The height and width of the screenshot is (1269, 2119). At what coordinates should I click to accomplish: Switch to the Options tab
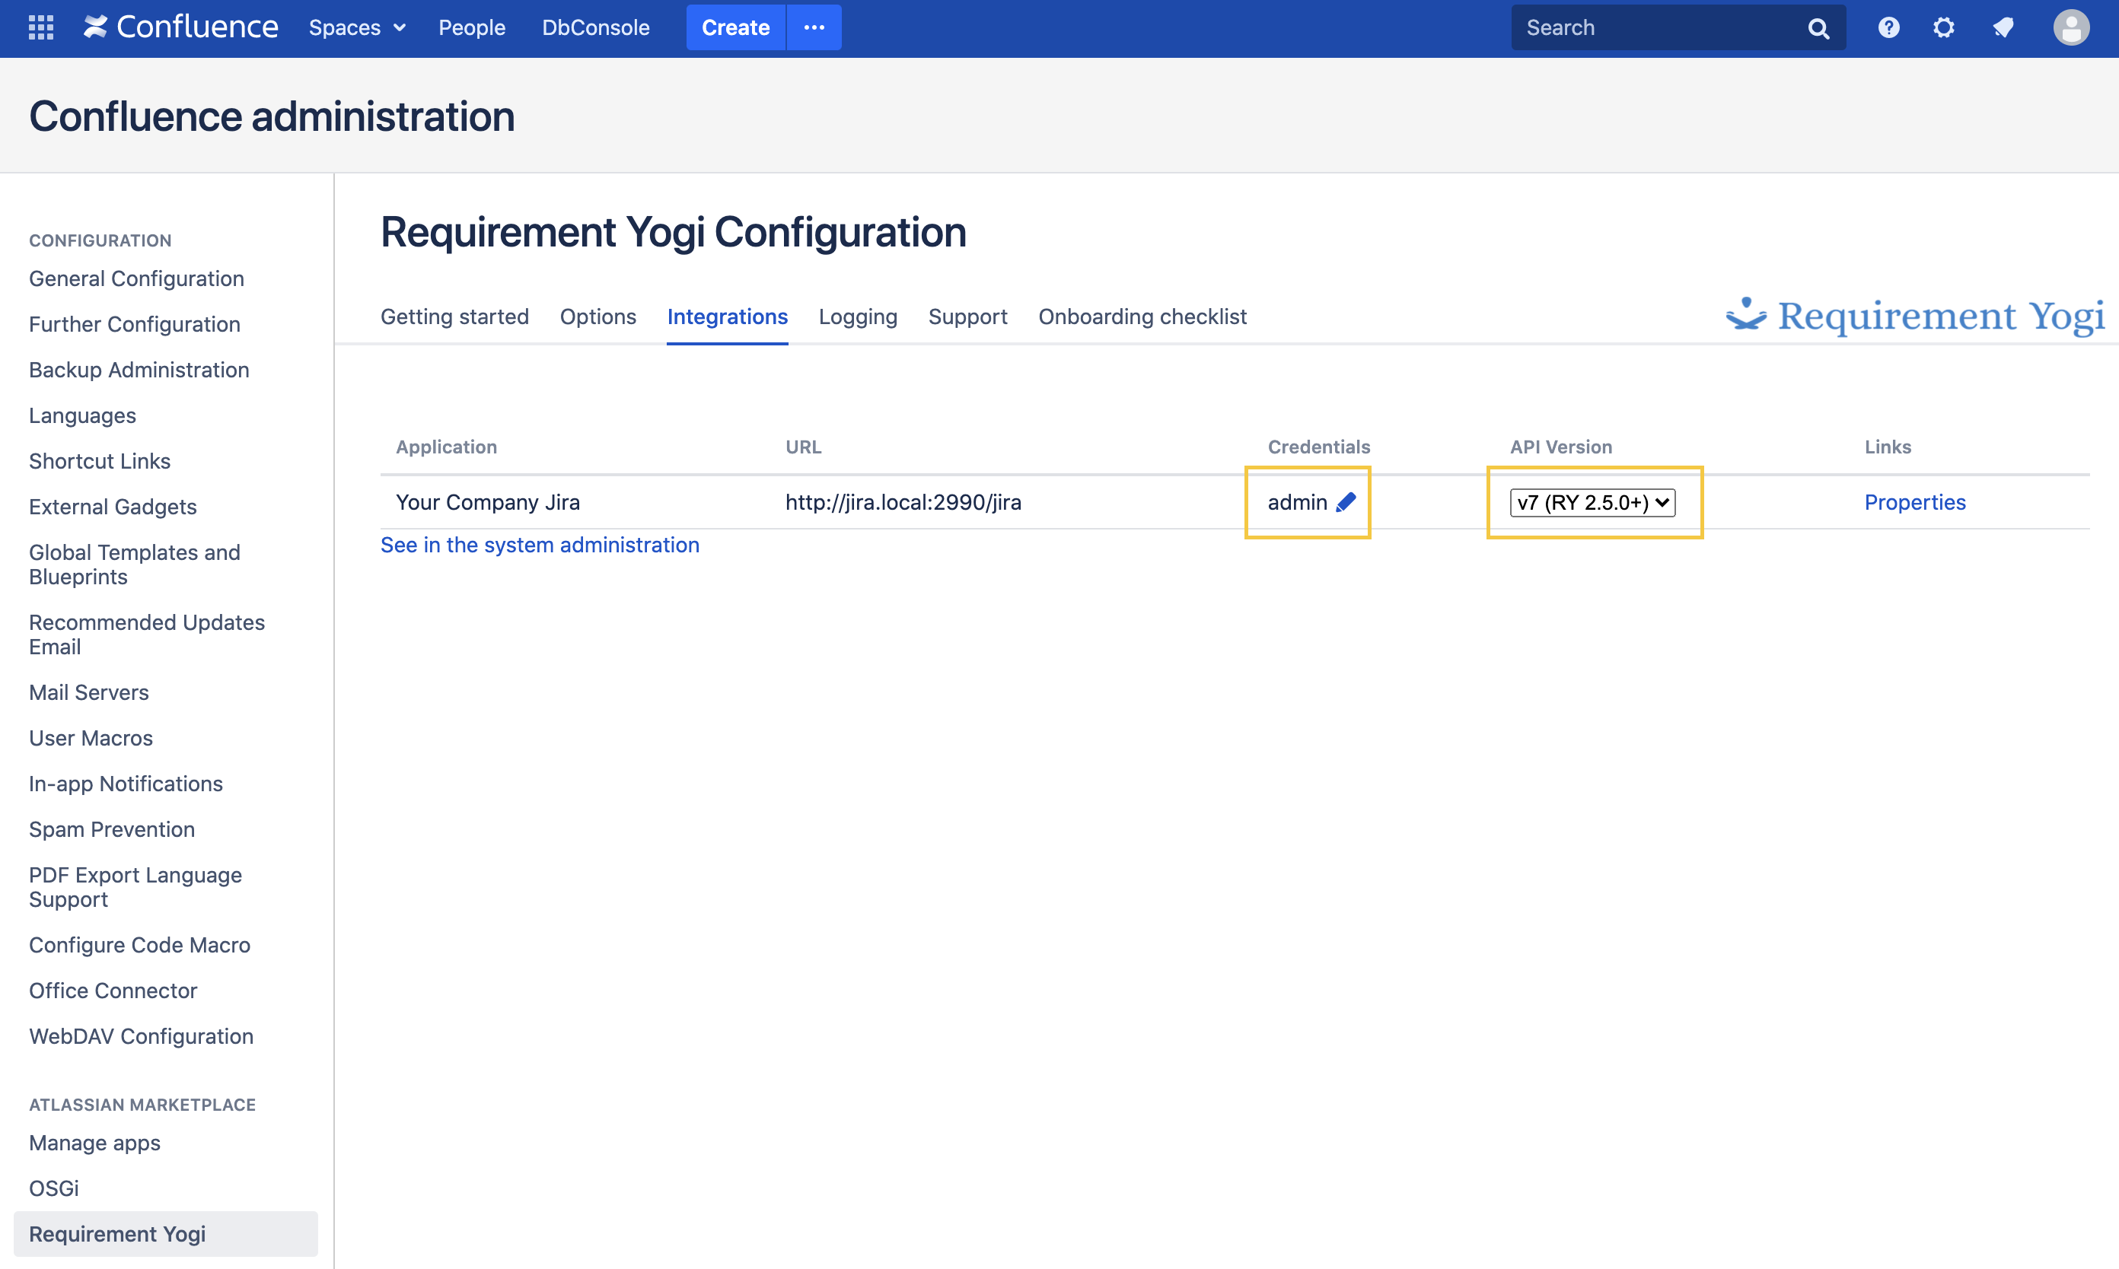(x=597, y=316)
